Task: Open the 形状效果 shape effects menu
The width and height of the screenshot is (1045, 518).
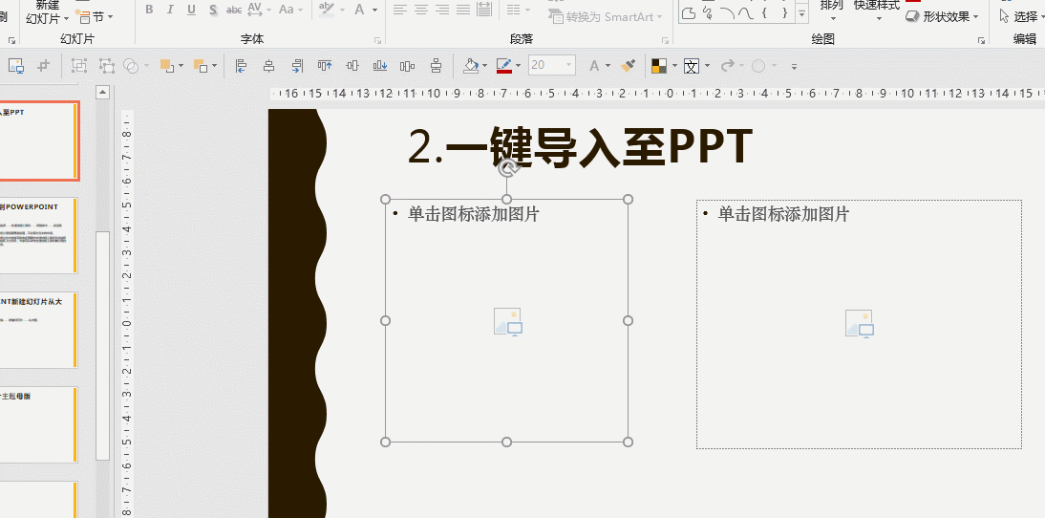Action: (x=943, y=16)
